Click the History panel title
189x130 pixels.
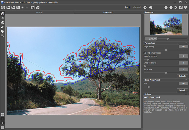pyautogui.click(x=148, y=94)
